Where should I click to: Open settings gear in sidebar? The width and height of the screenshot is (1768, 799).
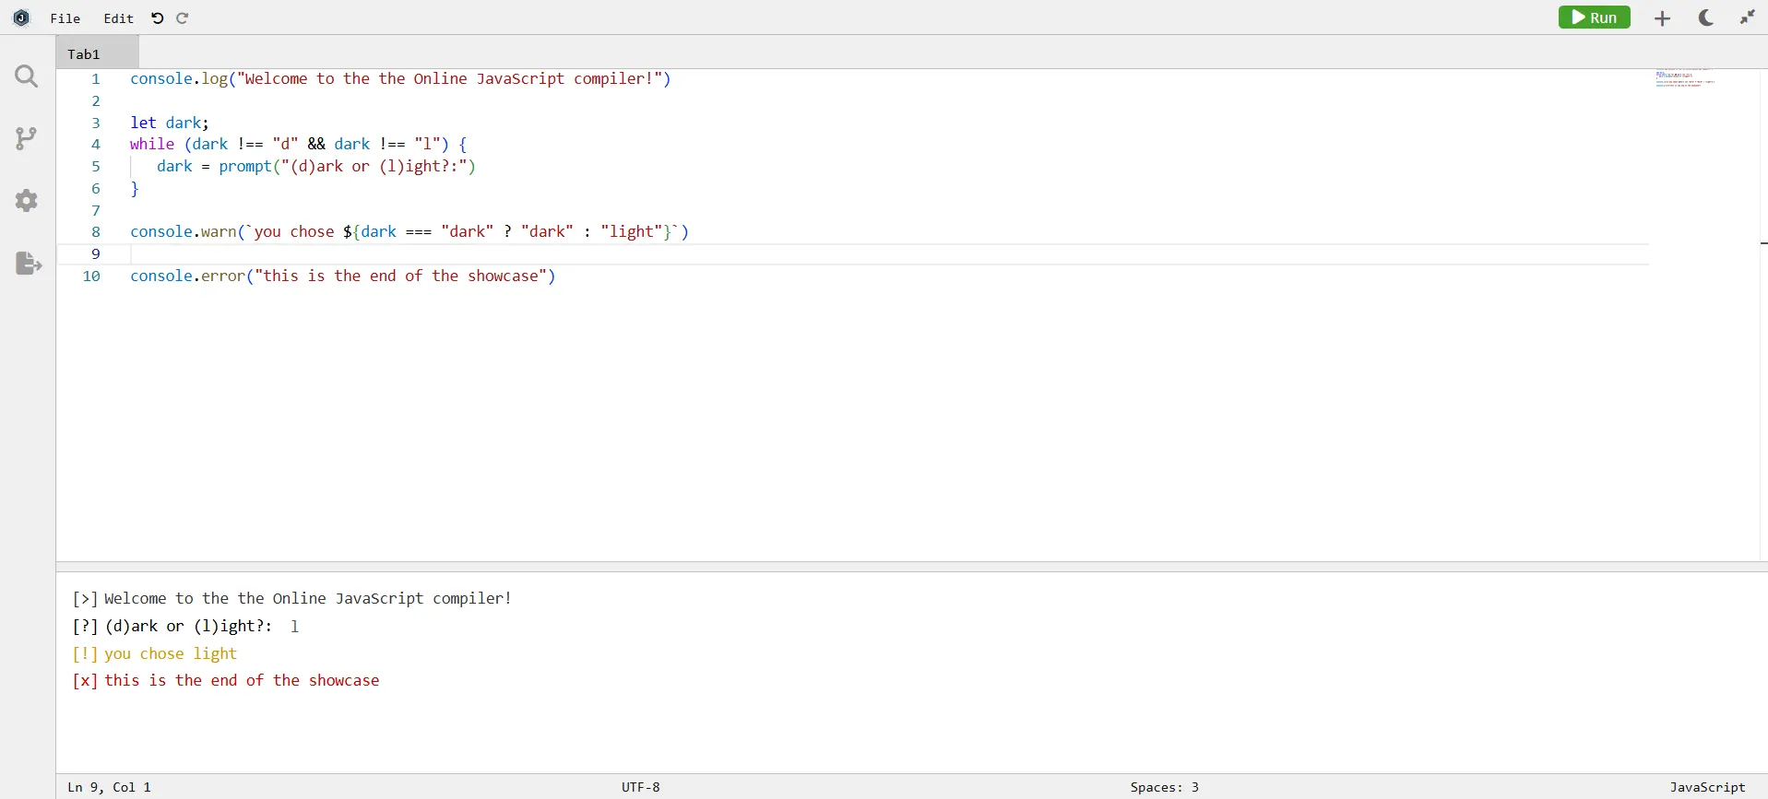(27, 201)
